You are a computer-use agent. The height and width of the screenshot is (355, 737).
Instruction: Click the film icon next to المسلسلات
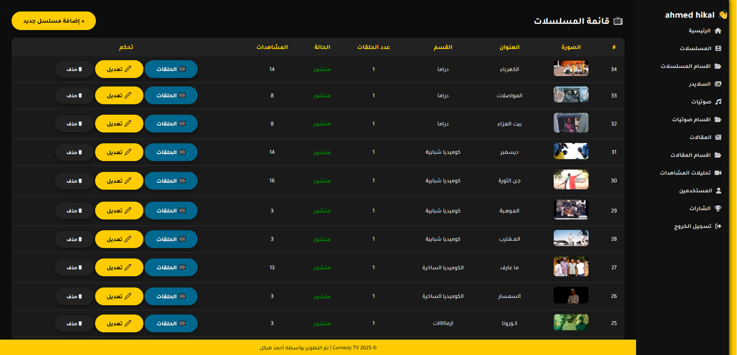coord(718,48)
